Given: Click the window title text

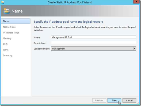Looking at the screenshot, I should click(70, 2).
